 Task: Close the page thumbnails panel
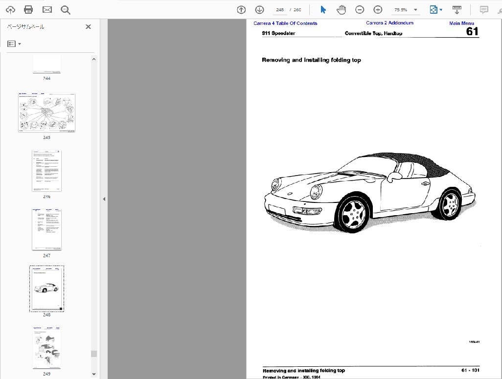(89, 27)
